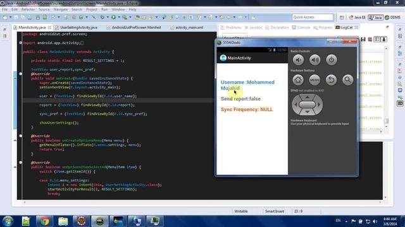Click the emulator DPAD center button
The height and width of the screenshot is (227, 405).
point(307,105)
